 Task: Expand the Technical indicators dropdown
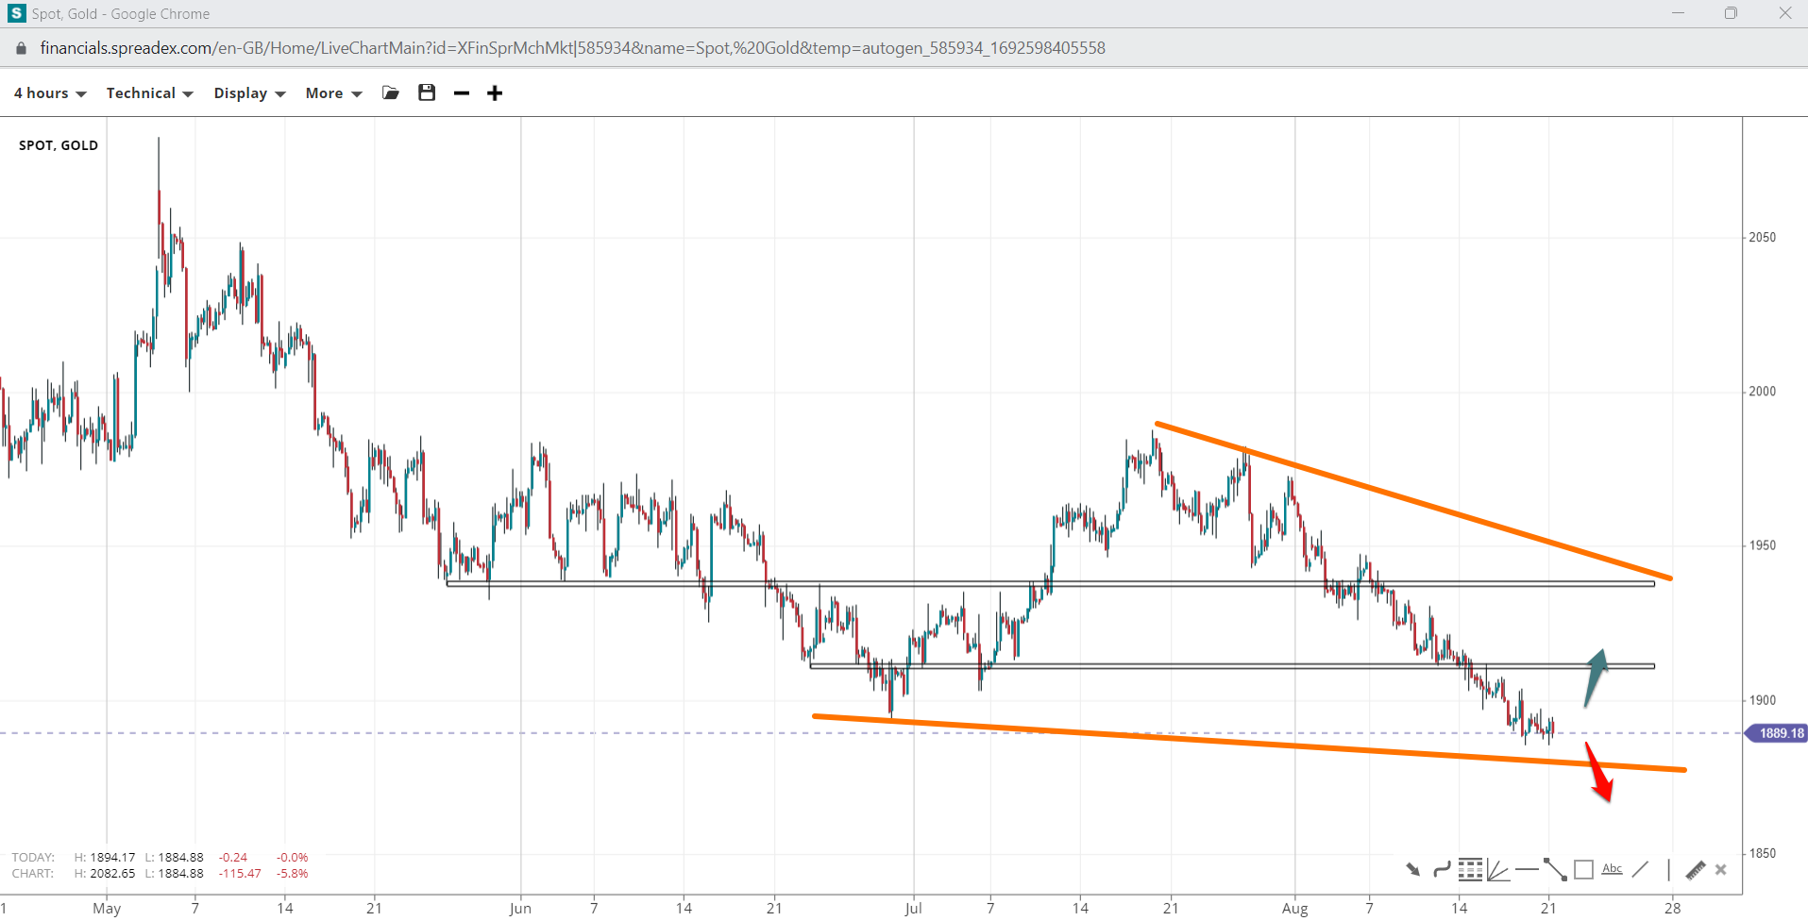pos(149,92)
